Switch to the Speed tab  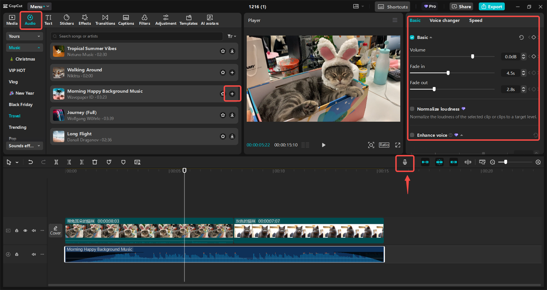click(x=476, y=20)
